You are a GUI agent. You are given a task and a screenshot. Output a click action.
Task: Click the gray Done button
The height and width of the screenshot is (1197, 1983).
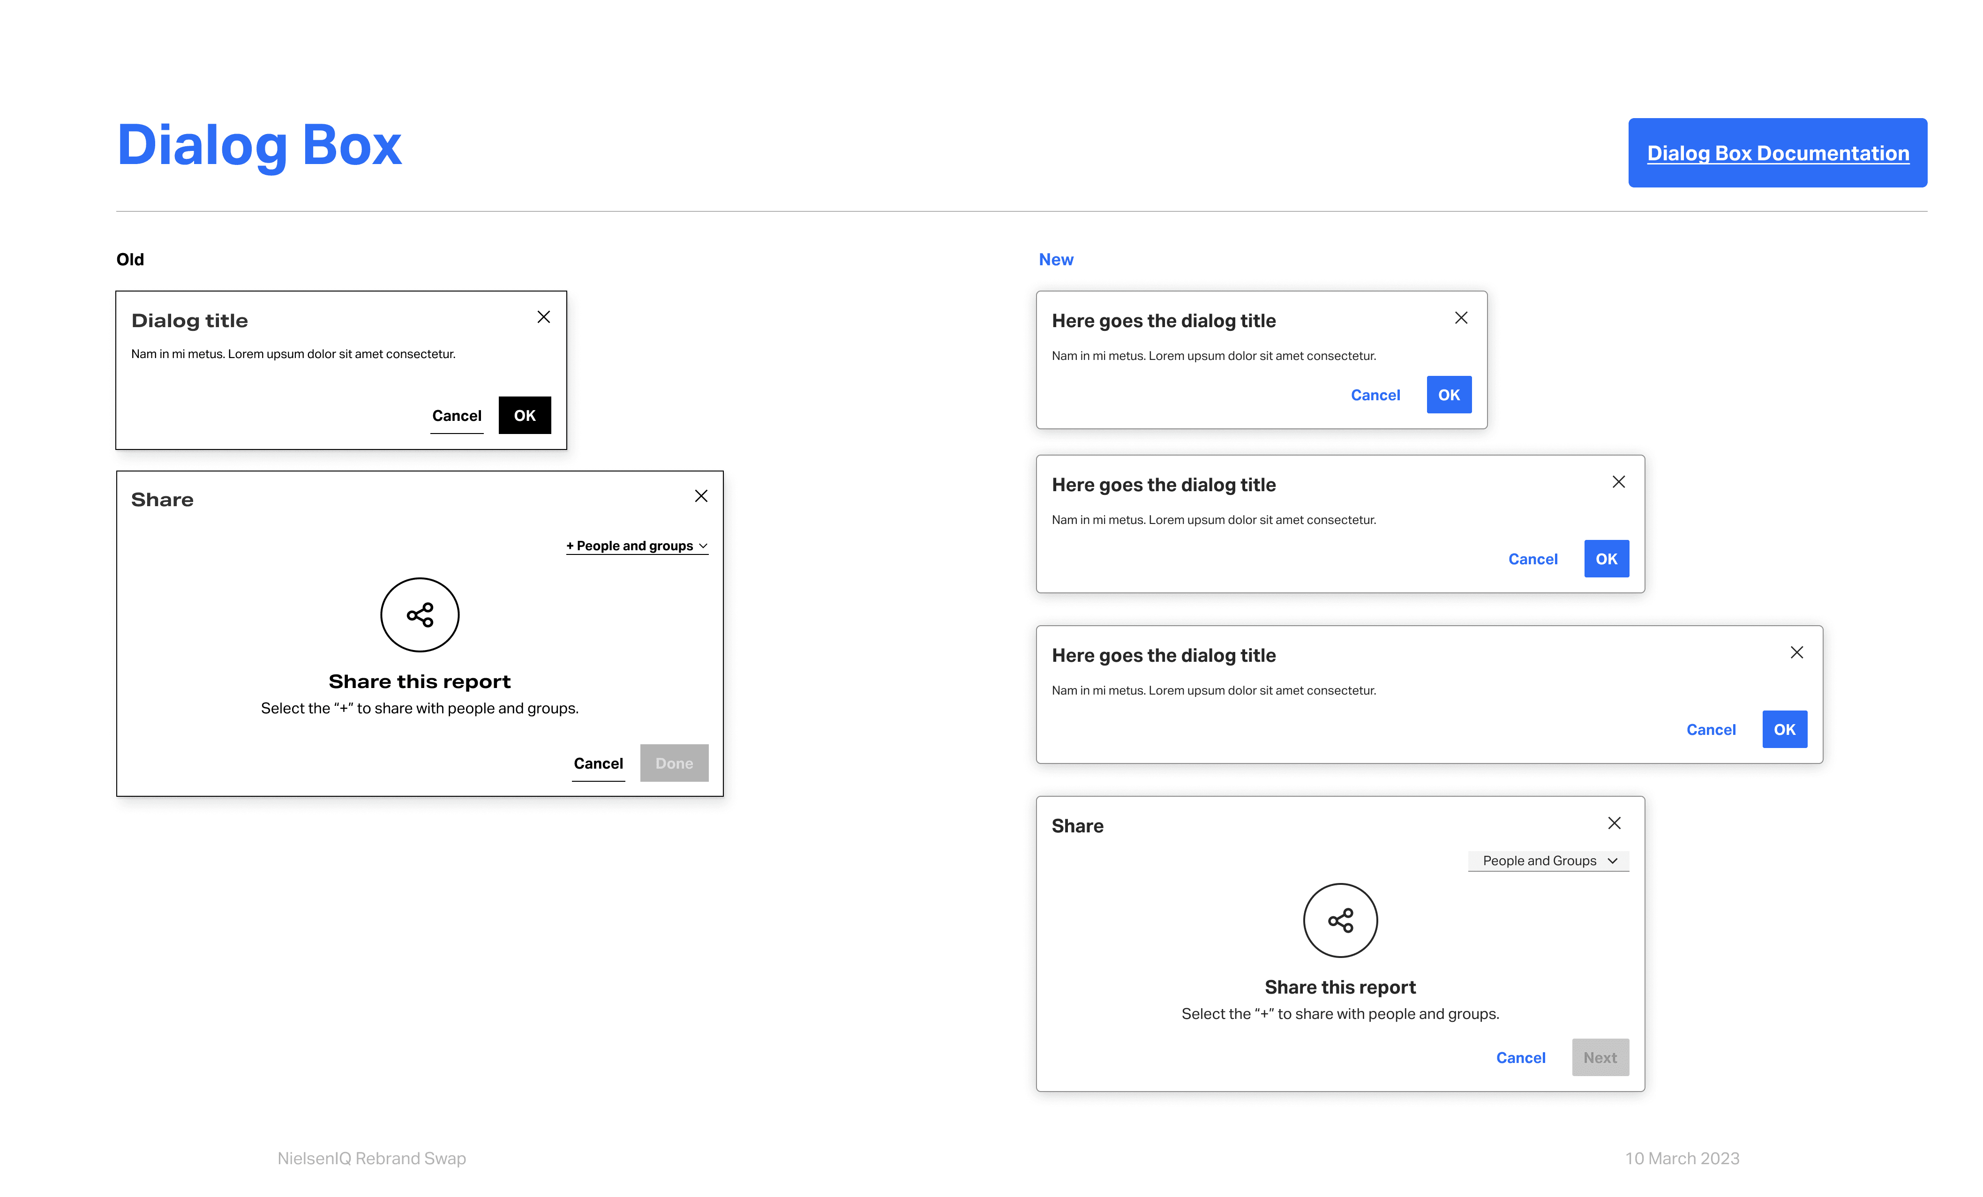674,763
